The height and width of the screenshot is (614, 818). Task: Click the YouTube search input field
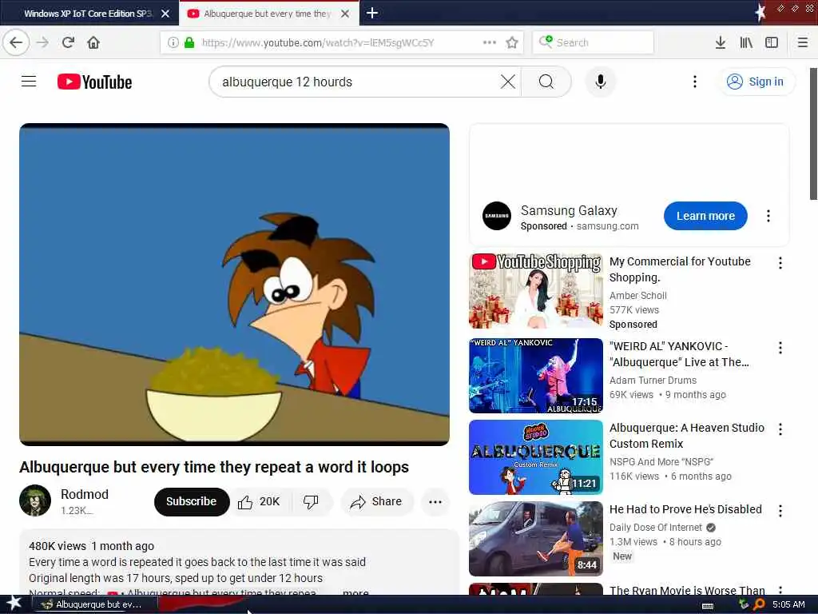(x=357, y=82)
